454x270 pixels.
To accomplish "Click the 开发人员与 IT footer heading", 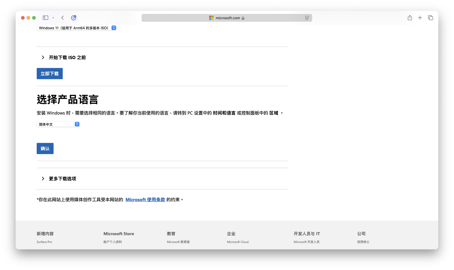I will point(307,234).
